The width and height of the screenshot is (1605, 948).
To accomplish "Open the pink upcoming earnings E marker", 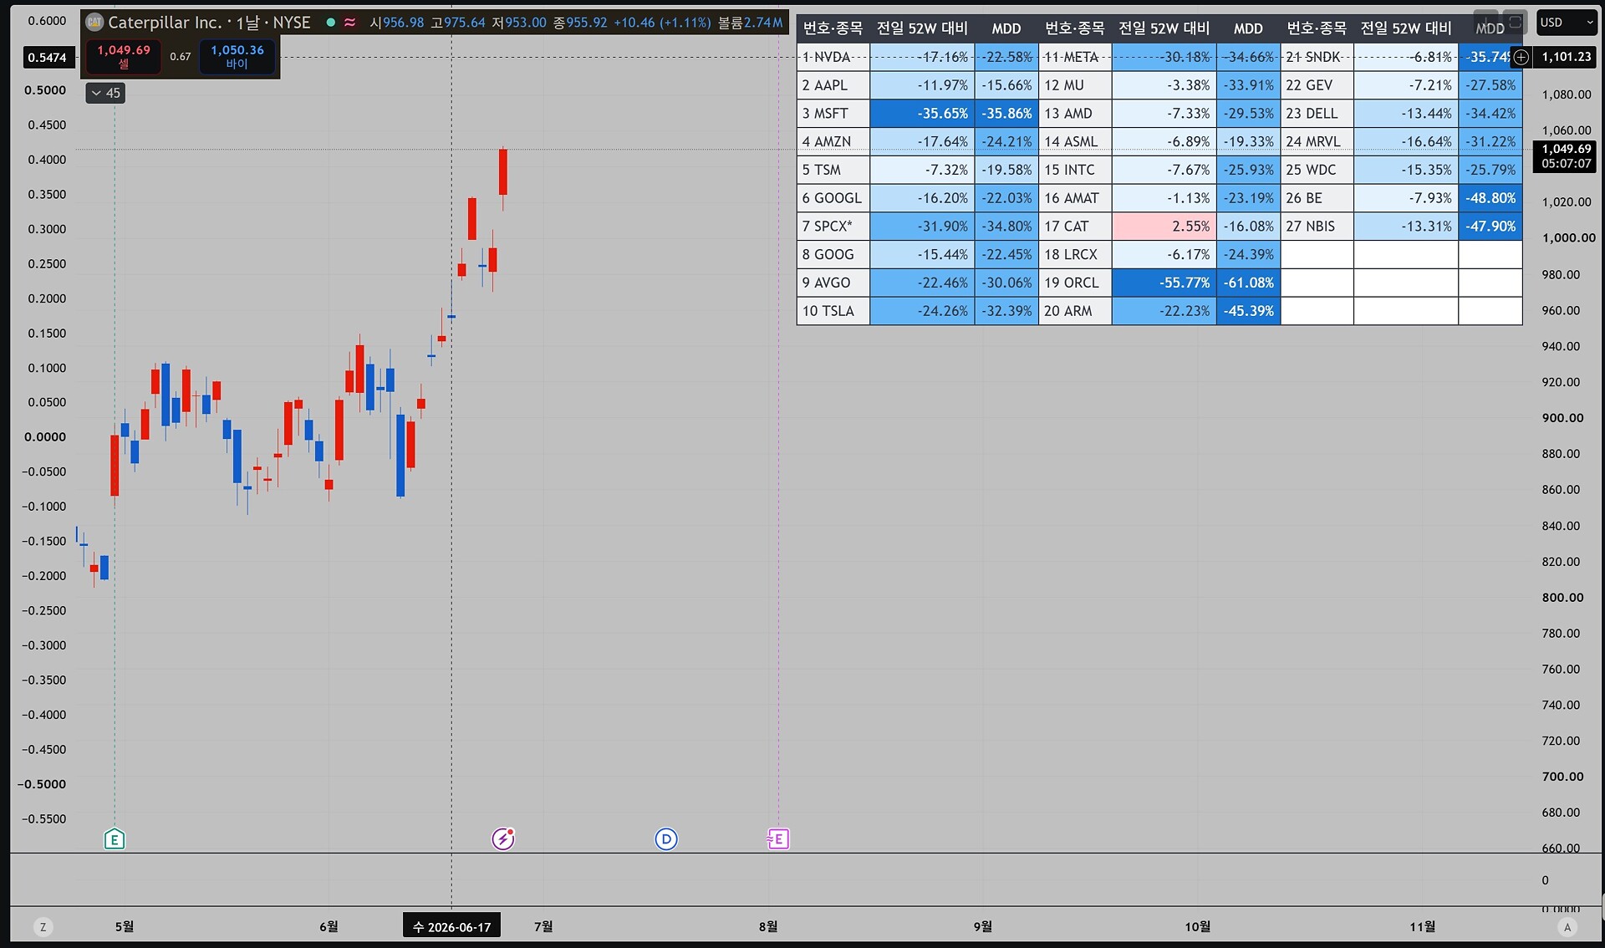I will 777,838.
